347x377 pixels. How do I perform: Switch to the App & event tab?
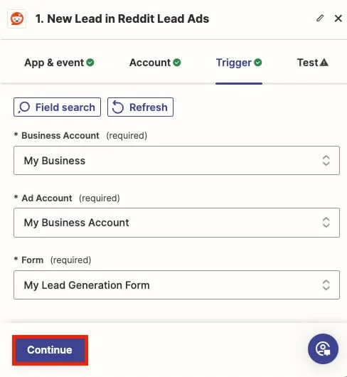tap(59, 63)
